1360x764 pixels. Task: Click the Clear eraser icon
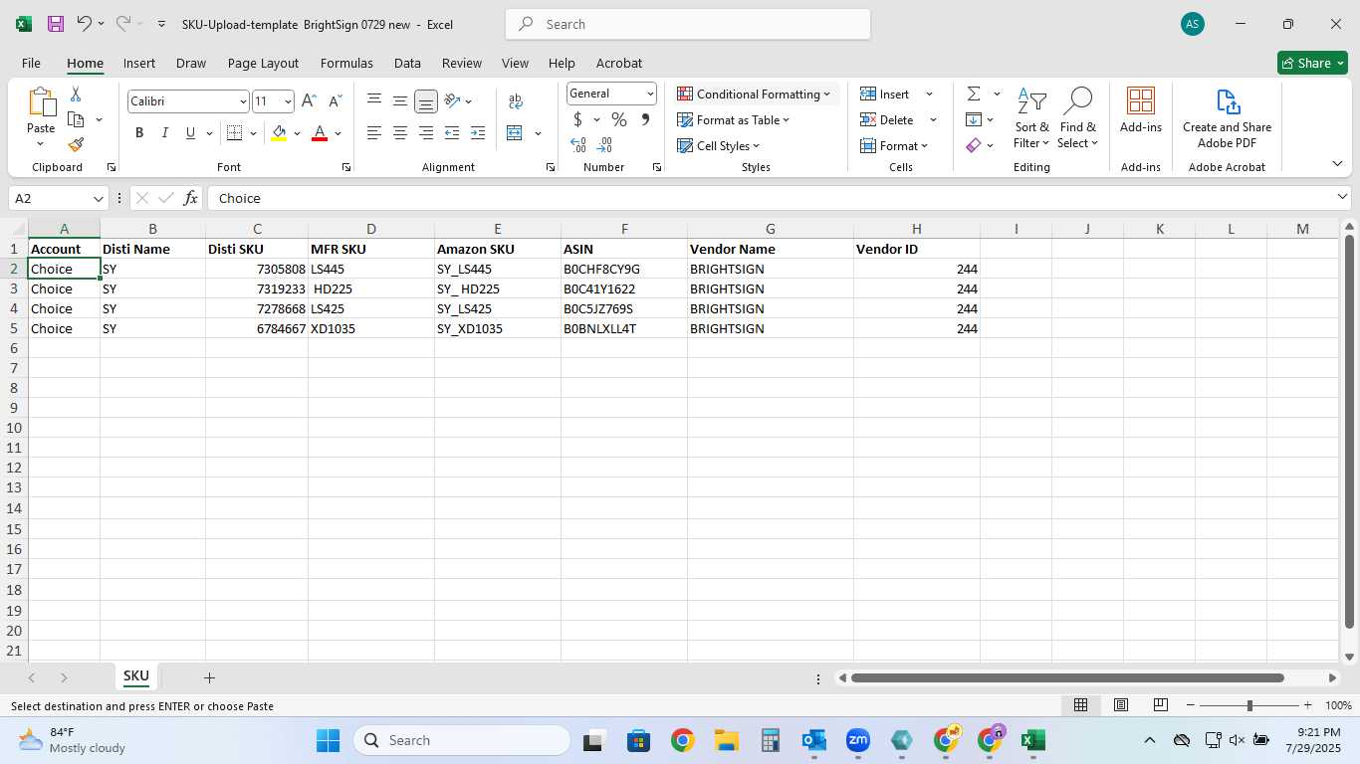[974, 145]
